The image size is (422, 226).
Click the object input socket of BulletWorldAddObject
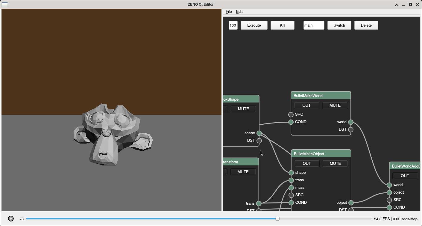389,192
